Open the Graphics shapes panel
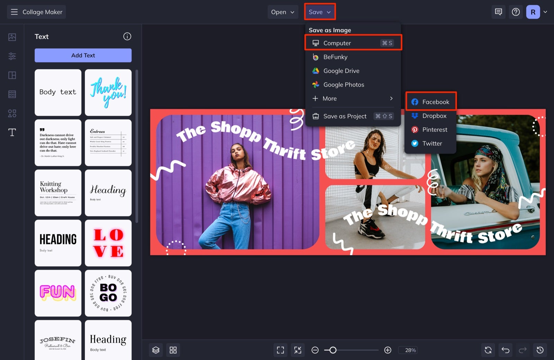This screenshot has height=360, width=554. click(x=12, y=113)
